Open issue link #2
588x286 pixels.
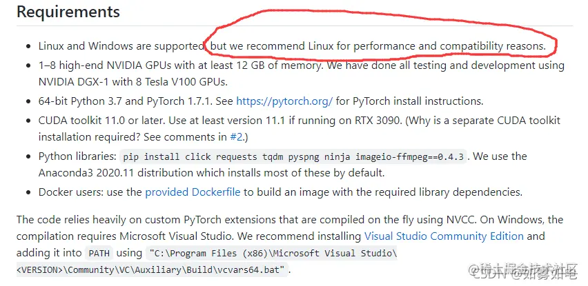[x=236, y=137]
